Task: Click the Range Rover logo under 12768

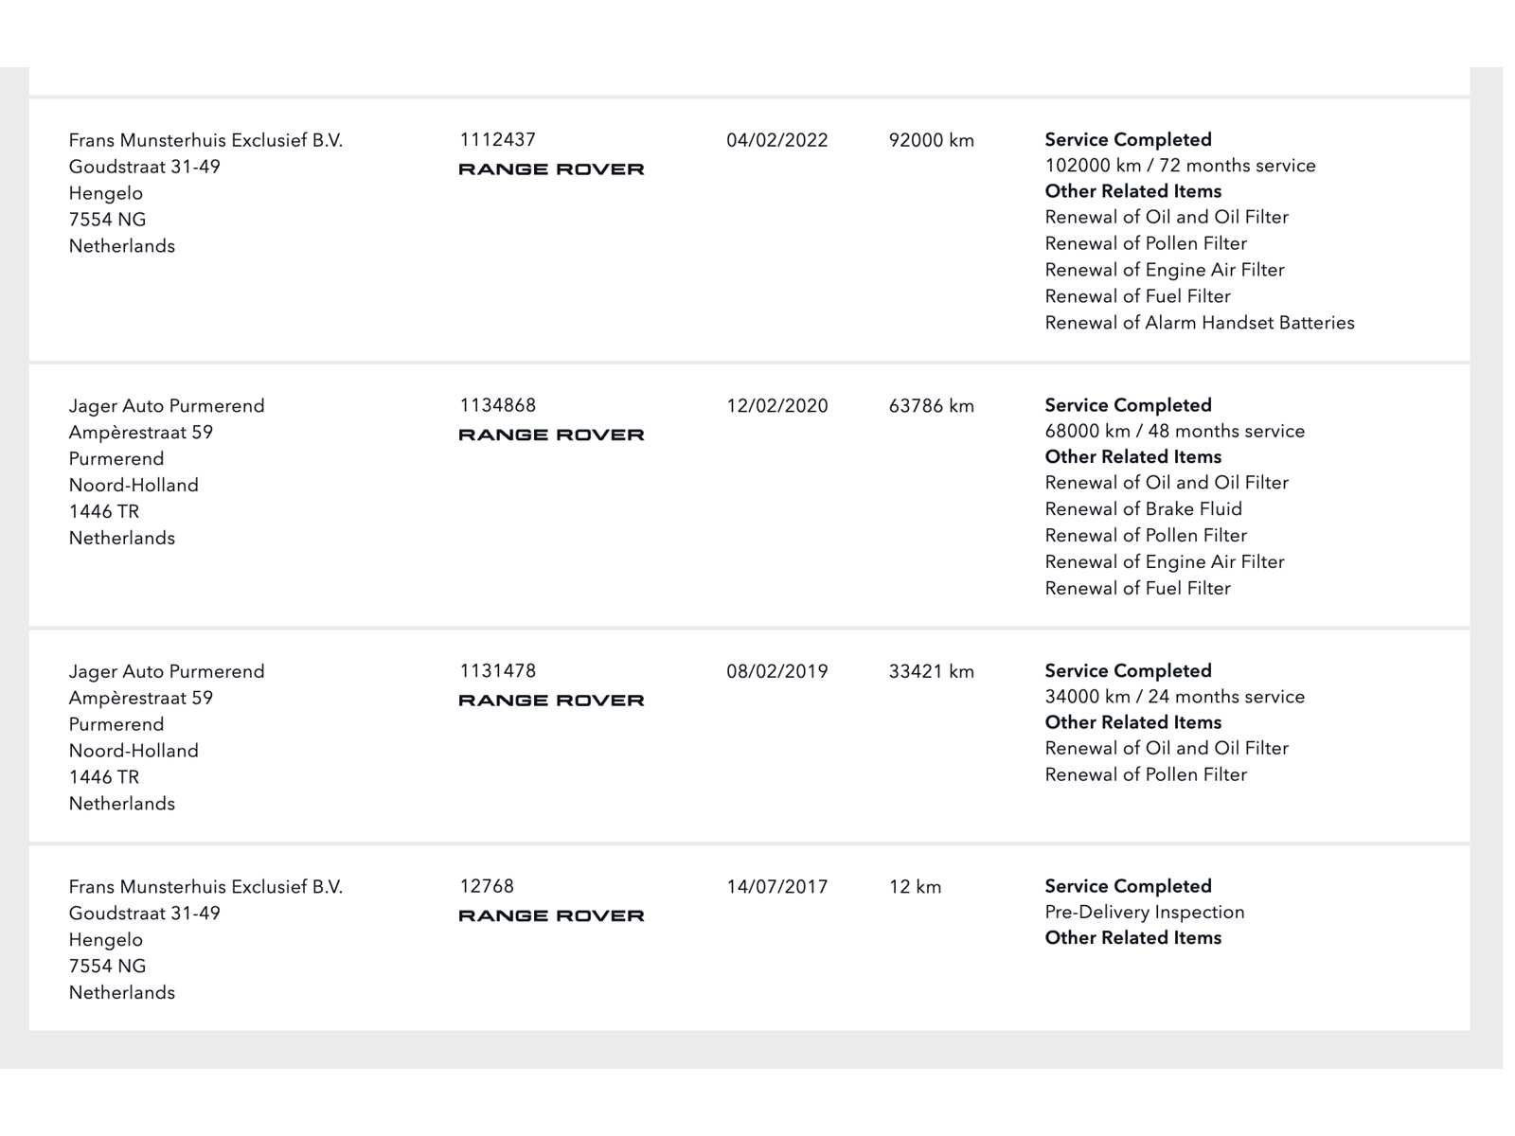Action: [x=551, y=916]
